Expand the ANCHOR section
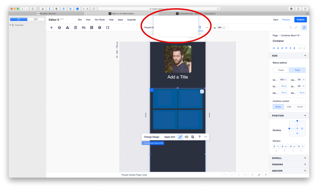318x189 pixels. tap(305, 171)
